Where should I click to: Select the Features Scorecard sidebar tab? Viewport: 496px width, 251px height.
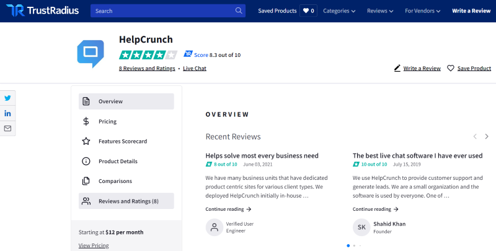[x=126, y=142]
